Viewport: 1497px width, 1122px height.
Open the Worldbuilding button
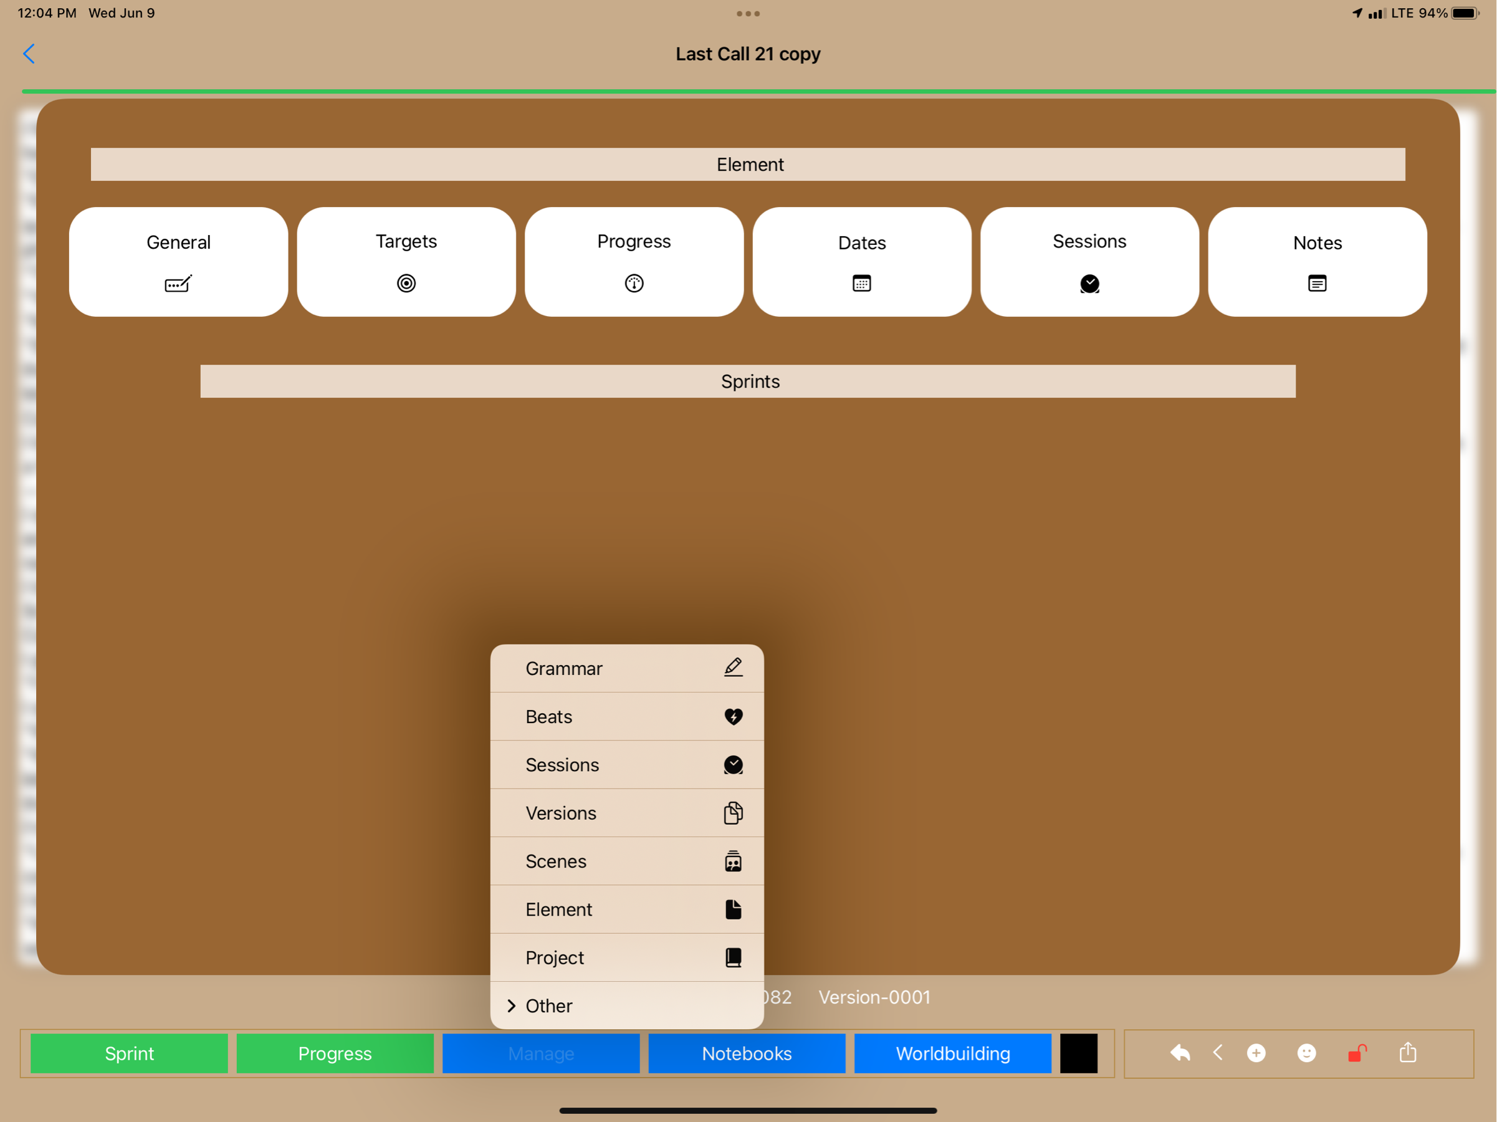coord(952,1053)
